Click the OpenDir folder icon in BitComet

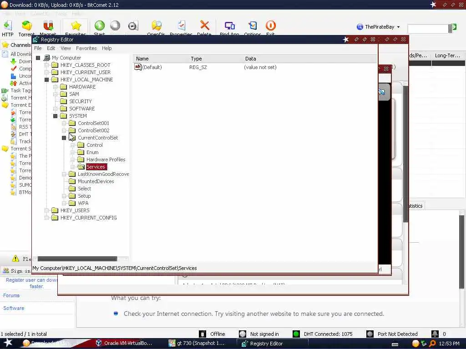tap(156, 26)
